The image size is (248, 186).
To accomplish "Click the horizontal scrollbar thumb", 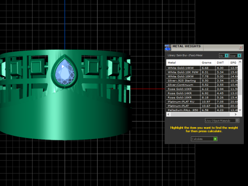I will (200, 114).
